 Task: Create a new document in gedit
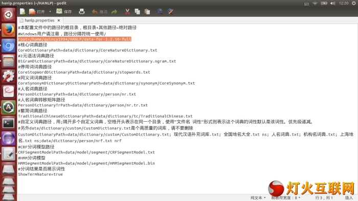[23, 11]
